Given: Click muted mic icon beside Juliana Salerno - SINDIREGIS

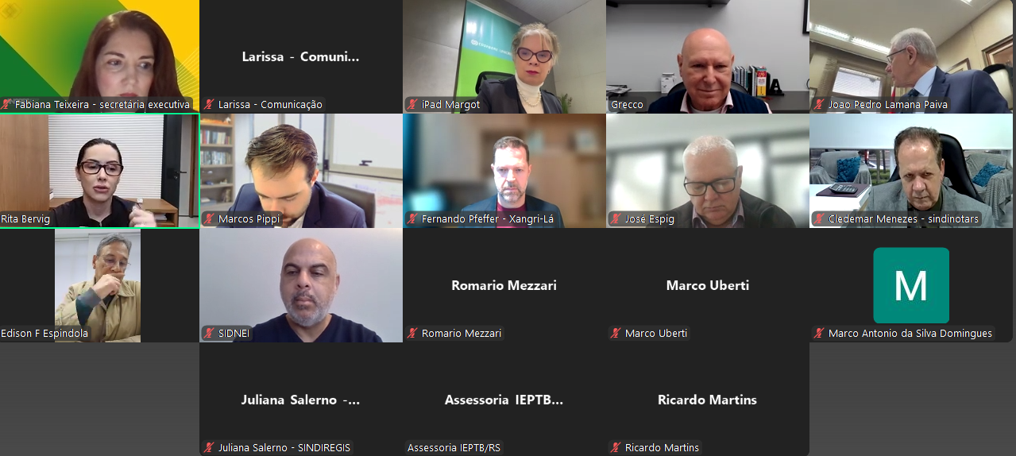Looking at the screenshot, I should [210, 447].
